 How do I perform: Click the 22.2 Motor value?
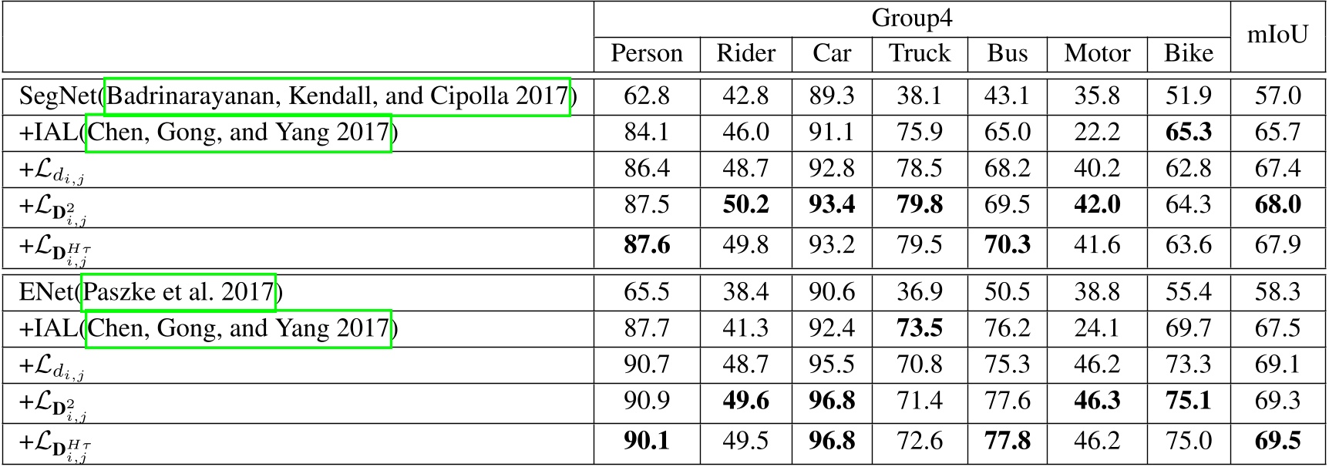tap(1096, 133)
